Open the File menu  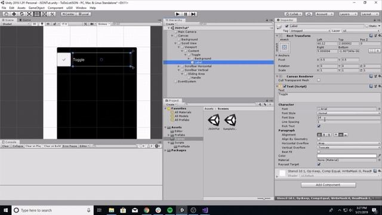pos(4,8)
